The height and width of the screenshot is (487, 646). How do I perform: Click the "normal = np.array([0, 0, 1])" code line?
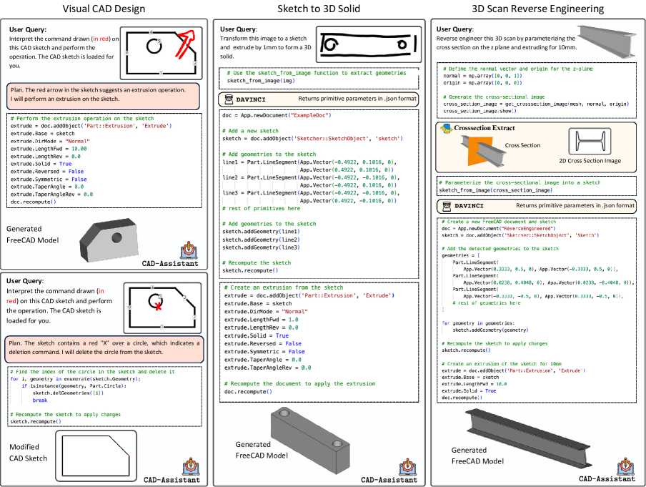pos(482,76)
